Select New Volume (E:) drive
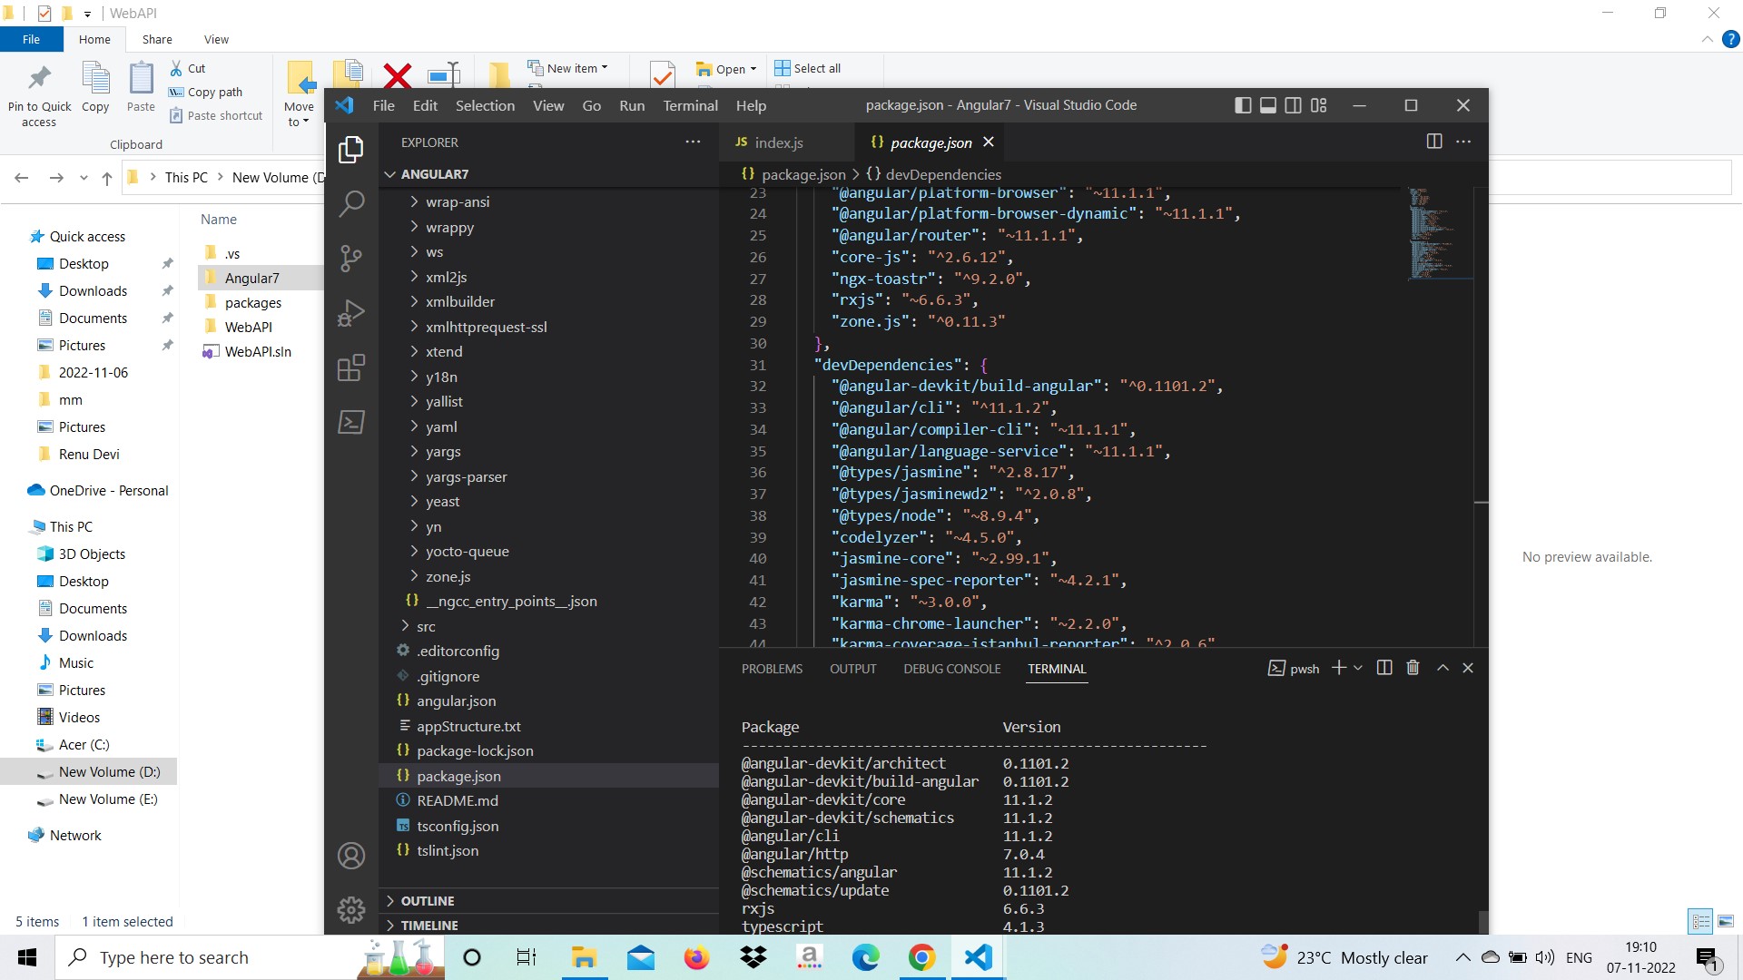Image resolution: width=1743 pixels, height=980 pixels. point(108,799)
